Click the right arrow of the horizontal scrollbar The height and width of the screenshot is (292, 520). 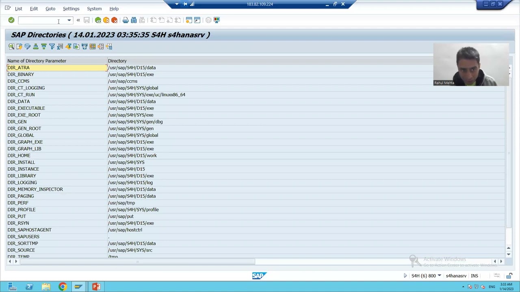501,262
